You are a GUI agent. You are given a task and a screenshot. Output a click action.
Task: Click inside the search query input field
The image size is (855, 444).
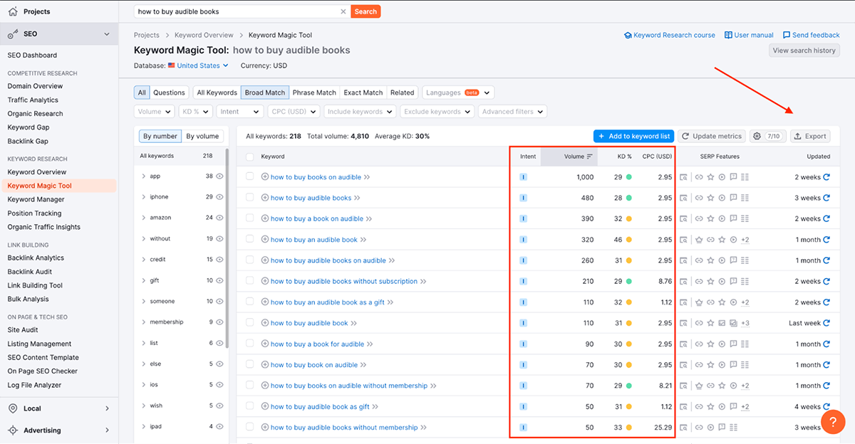pos(235,11)
